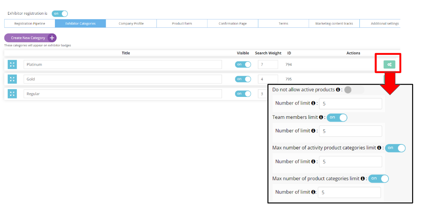Click the Actions column header
The image size is (428, 205).
pyautogui.click(x=353, y=53)
